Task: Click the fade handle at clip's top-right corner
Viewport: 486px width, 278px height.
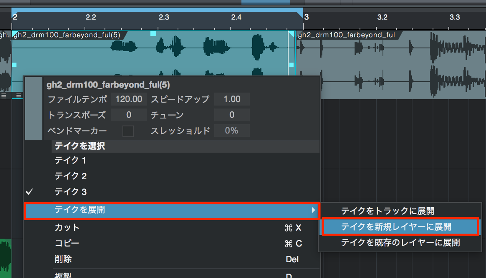Action: 292,34
